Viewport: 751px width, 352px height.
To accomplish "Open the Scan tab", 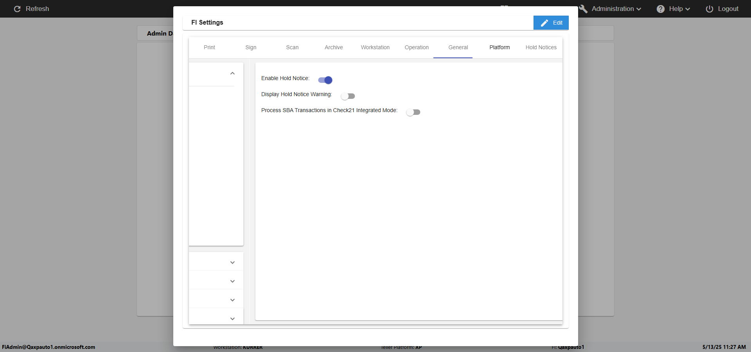I will [x=292, y=47].
